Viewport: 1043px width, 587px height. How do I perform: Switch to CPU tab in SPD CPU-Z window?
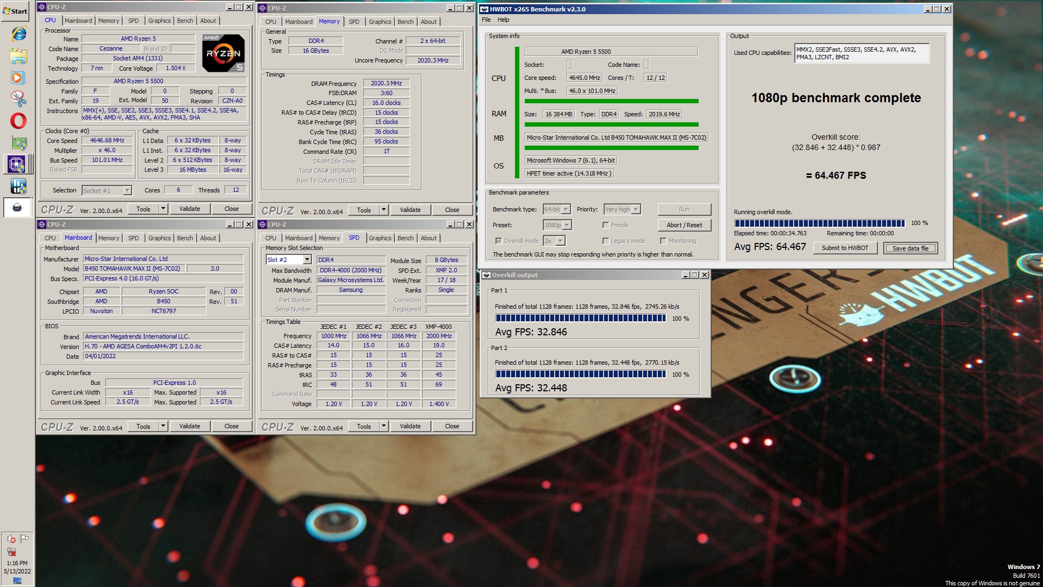tap(271, 238)
